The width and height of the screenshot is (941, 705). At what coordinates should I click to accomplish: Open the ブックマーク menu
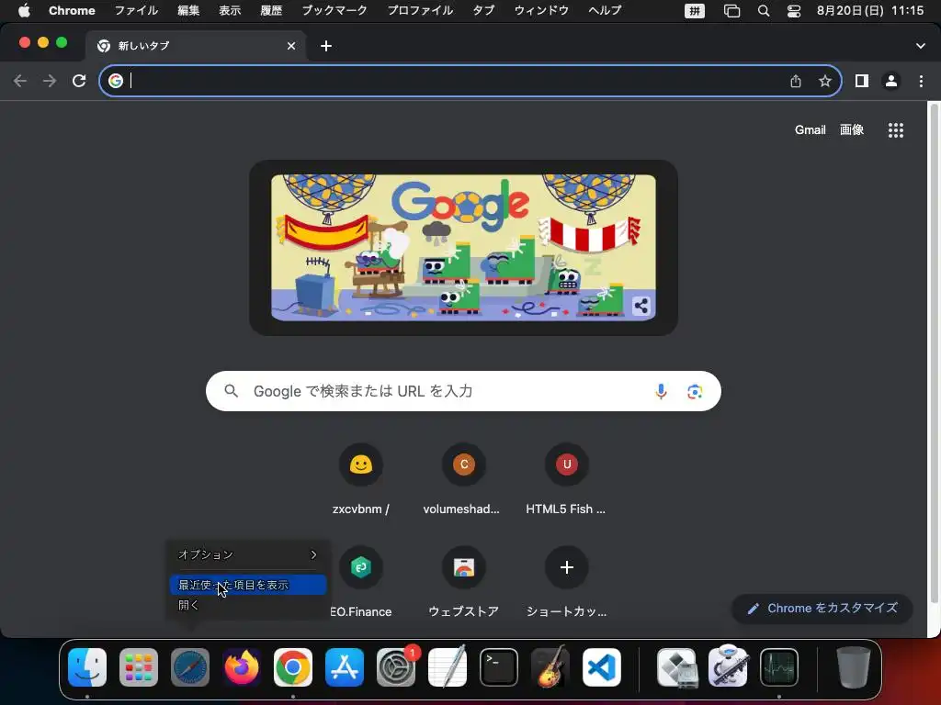(334, 11)
